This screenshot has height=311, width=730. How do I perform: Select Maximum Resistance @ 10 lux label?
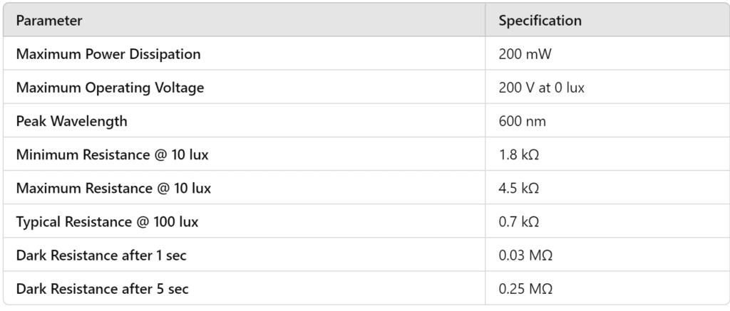(x=113, y=189)
